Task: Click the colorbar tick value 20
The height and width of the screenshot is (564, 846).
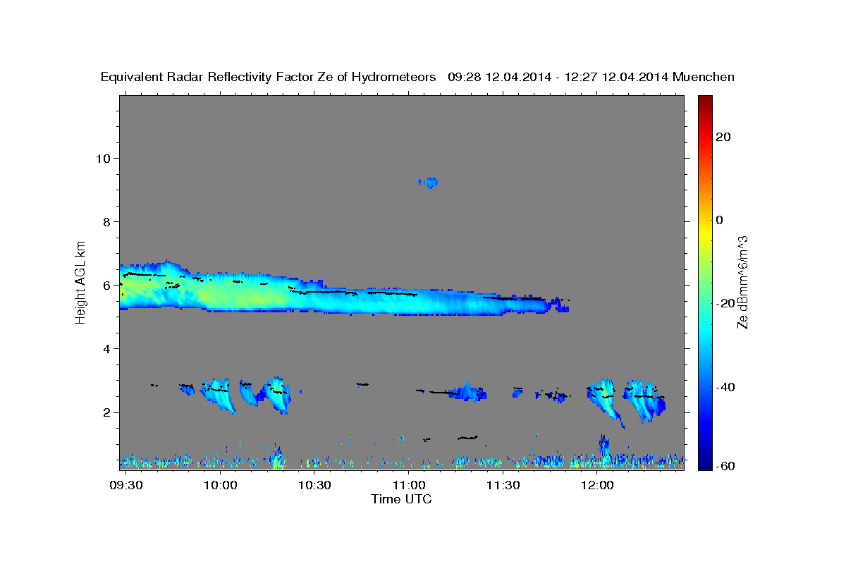Action: (723, 137)
